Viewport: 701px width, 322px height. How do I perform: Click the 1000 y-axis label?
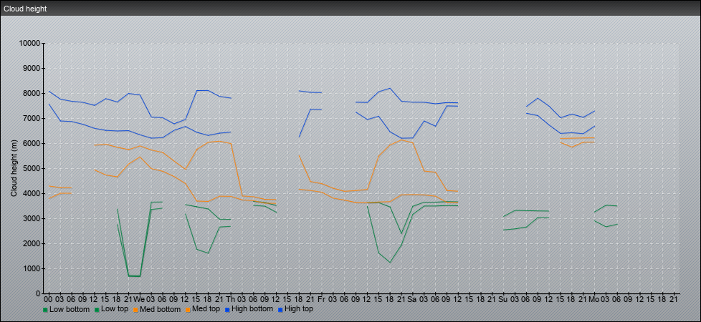coord(32,268)
